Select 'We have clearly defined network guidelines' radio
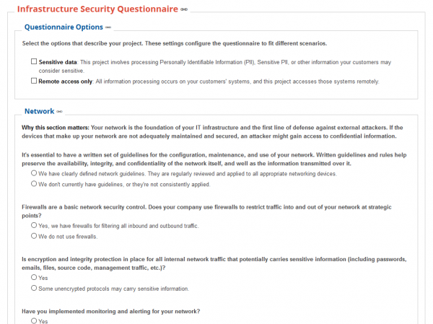The image size is (433, 324). pos(34,174)
